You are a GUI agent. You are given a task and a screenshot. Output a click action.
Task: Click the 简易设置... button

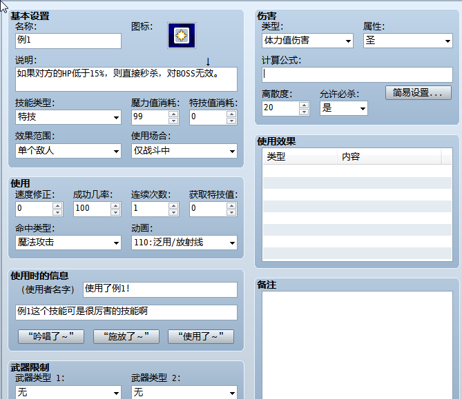tap(418, 93)
